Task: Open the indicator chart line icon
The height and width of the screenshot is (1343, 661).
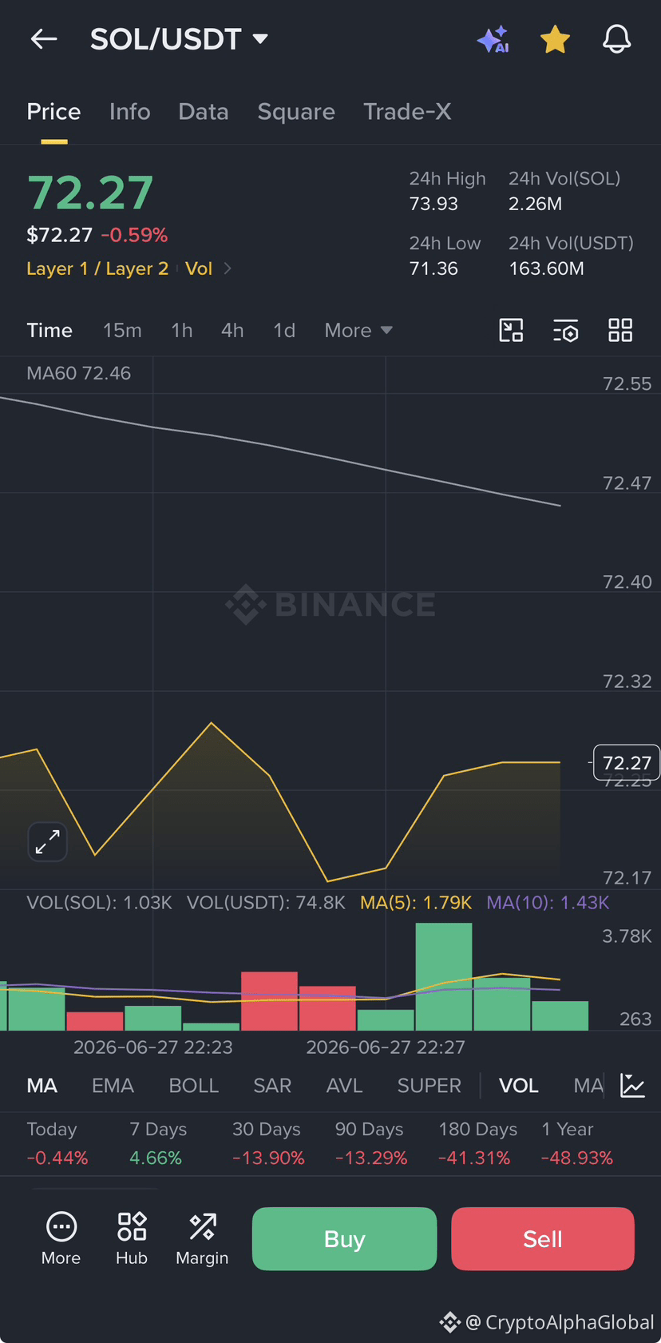Action: [x=632, y=1085]
